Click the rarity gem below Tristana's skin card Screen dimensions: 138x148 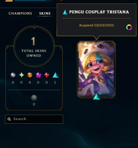coord(97,97)
